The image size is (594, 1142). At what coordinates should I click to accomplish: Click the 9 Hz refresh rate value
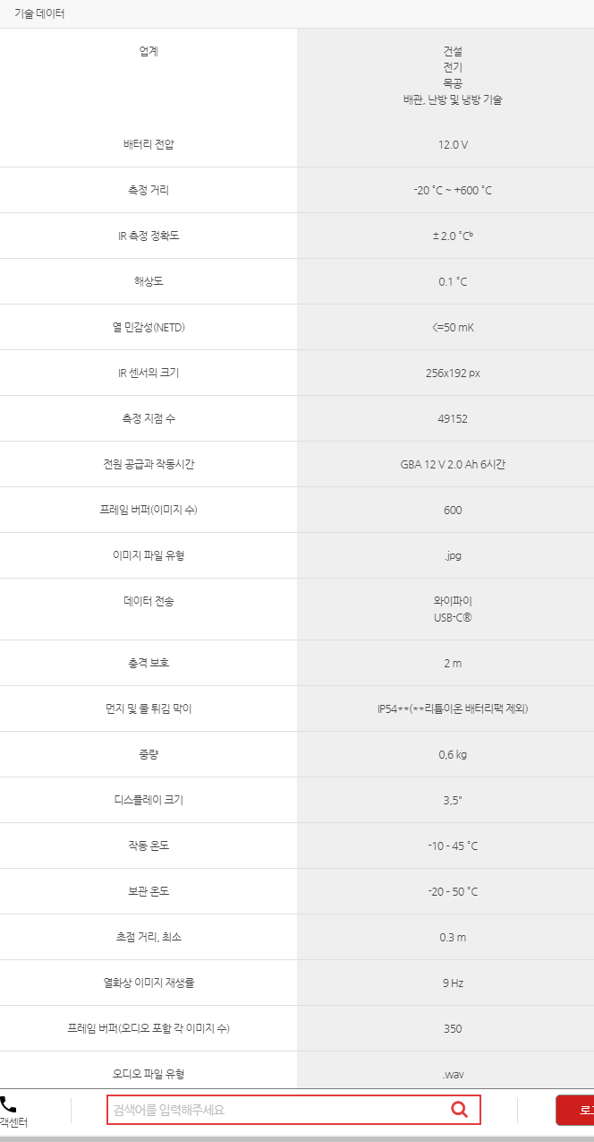point(453,983)
